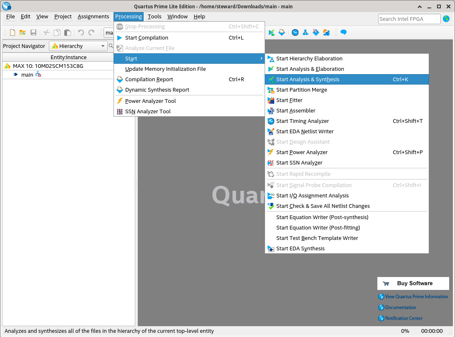Click the Cut scissors toolbar icon
Image resolution: width=455 pixels, height=337 pixels.
(x=46, y=32)
